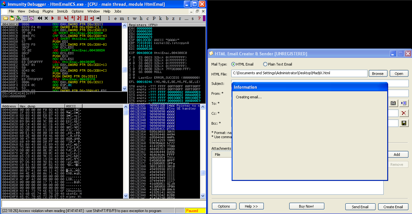This screenshot has width=412, height=214.
Task: Select the 'Pointer to next SE handler' stack entry
Action: pyautogui.click(x=165, y=106)
